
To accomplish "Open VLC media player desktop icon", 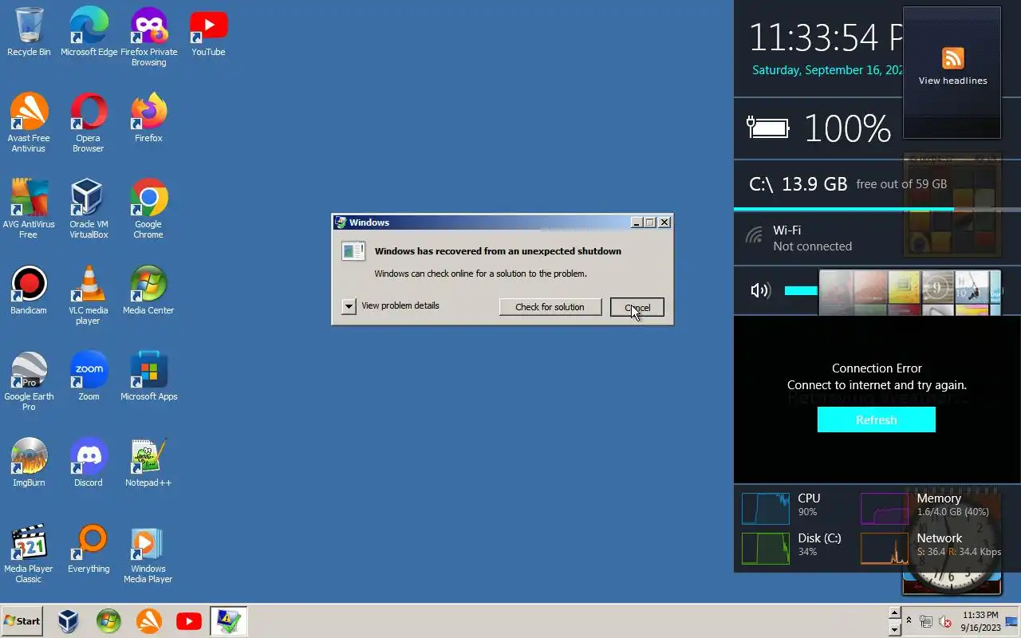I will tap(89, 295).
